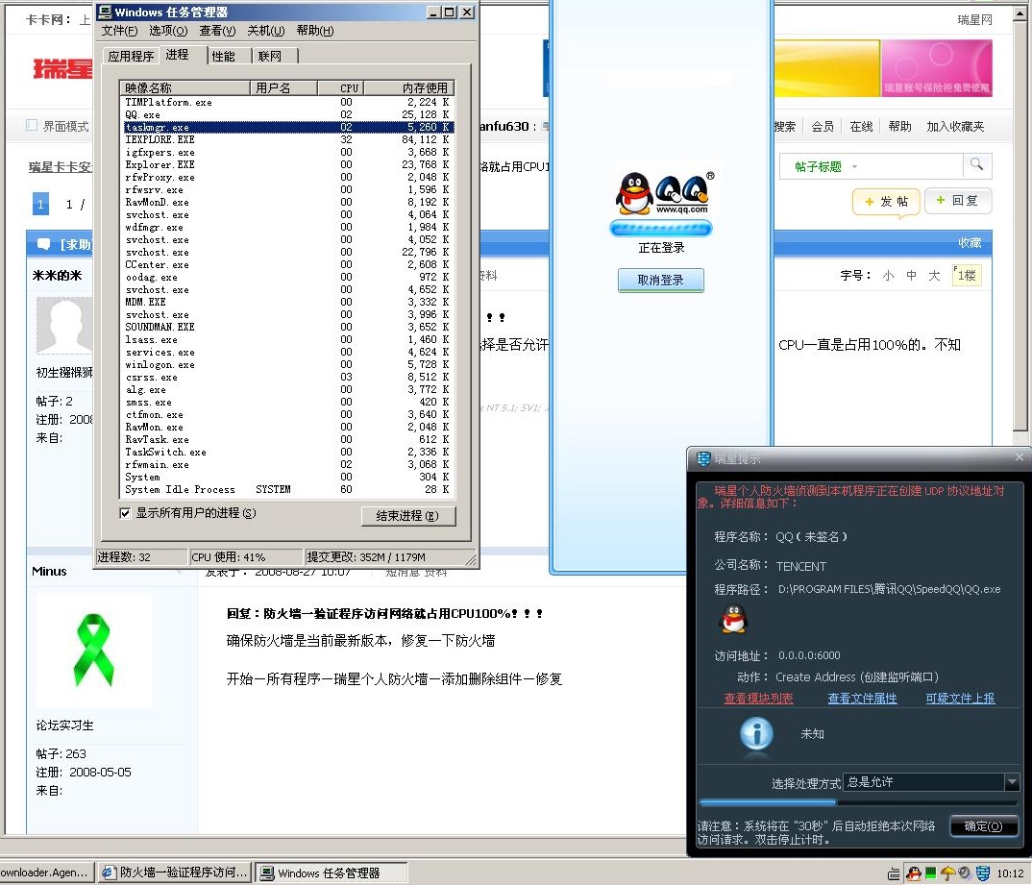The height and width of the screenshot is (885, 1032).
Task: Click the 收藏 link in post header
Action: 970,243
